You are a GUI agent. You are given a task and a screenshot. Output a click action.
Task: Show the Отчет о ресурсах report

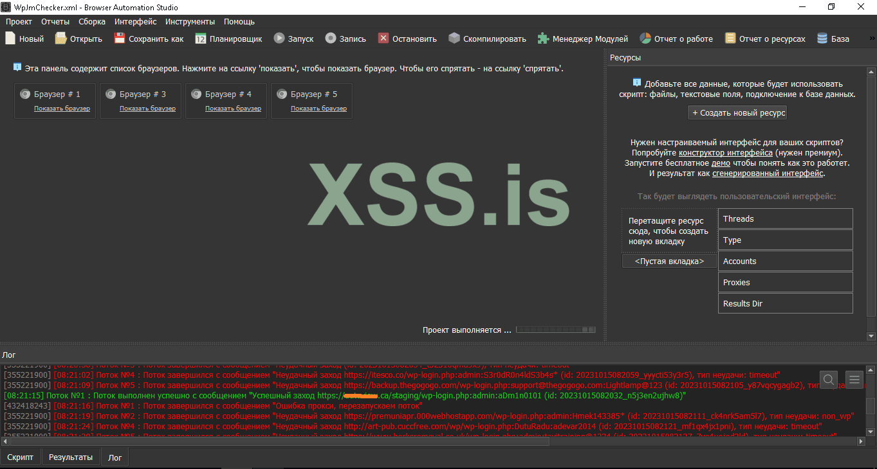(x=765, y=39)
